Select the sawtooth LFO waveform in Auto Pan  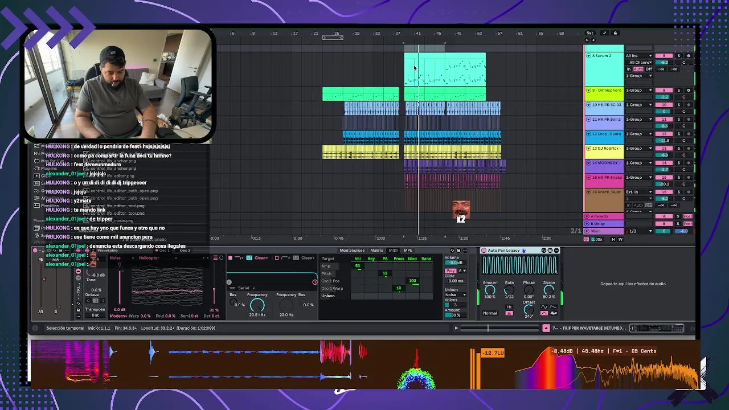[554, 307]
